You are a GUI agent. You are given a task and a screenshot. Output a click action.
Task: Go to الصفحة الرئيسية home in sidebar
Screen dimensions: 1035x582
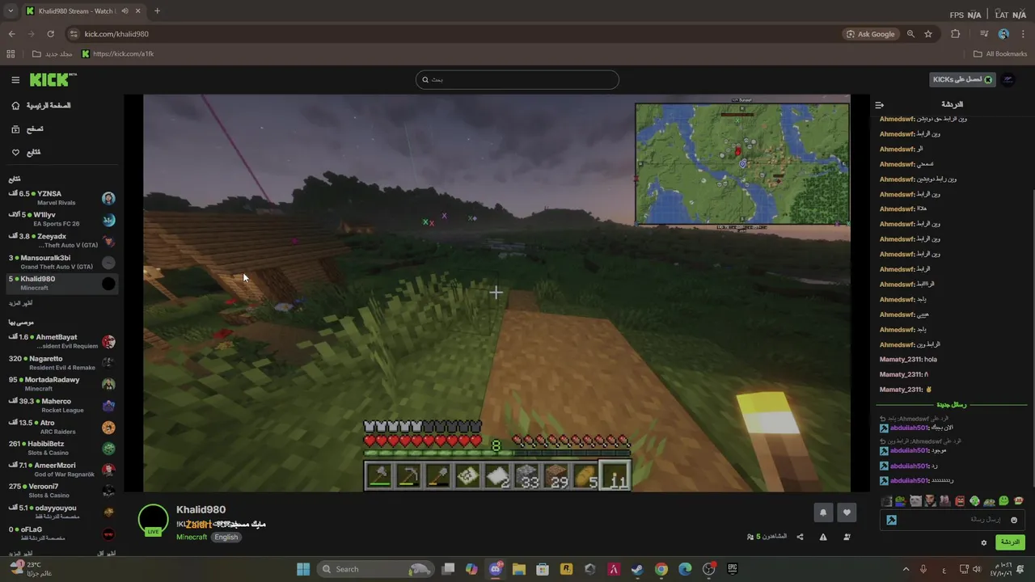tap(40, 106)
